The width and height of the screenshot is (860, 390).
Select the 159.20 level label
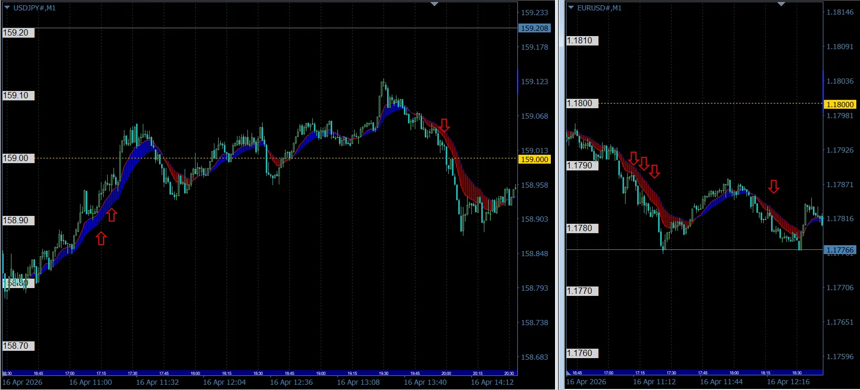(18, 32)
